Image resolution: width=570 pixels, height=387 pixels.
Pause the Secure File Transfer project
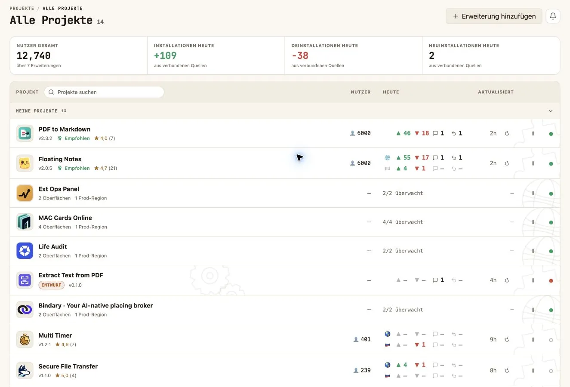click(533, 371)
